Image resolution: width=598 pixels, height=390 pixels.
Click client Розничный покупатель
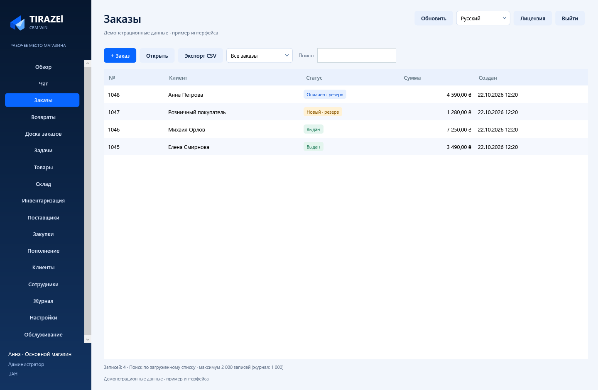click(197, 112)
